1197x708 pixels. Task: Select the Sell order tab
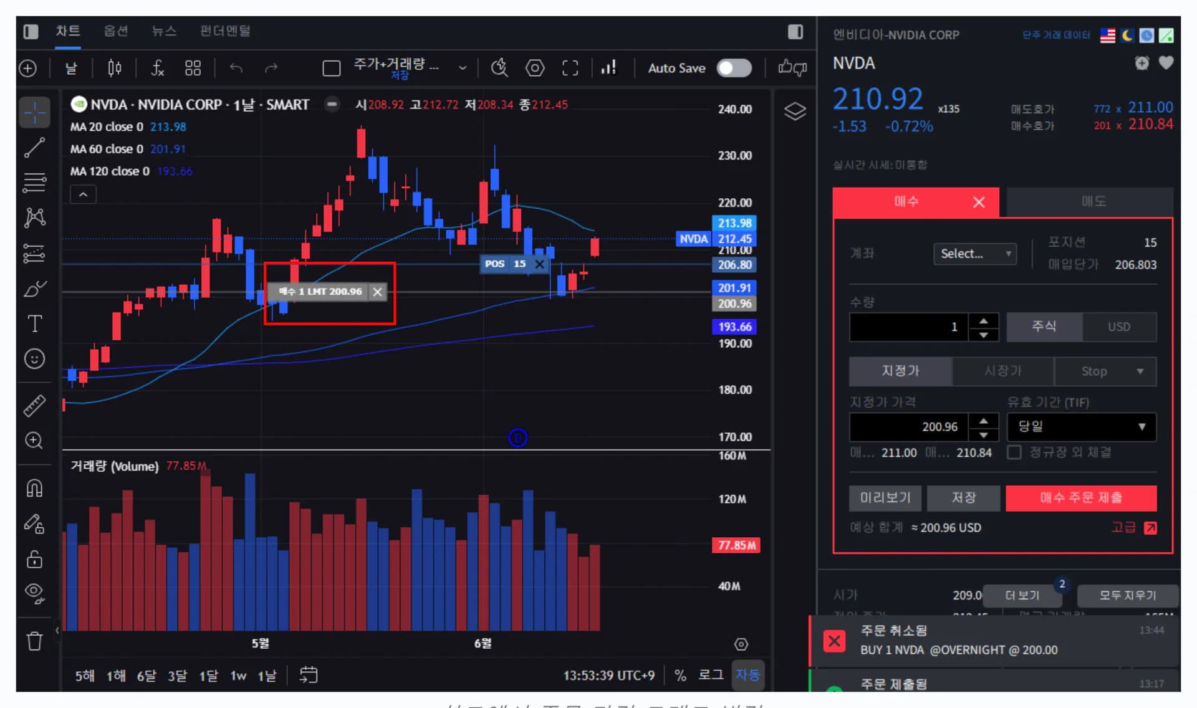pos(1090,202)
